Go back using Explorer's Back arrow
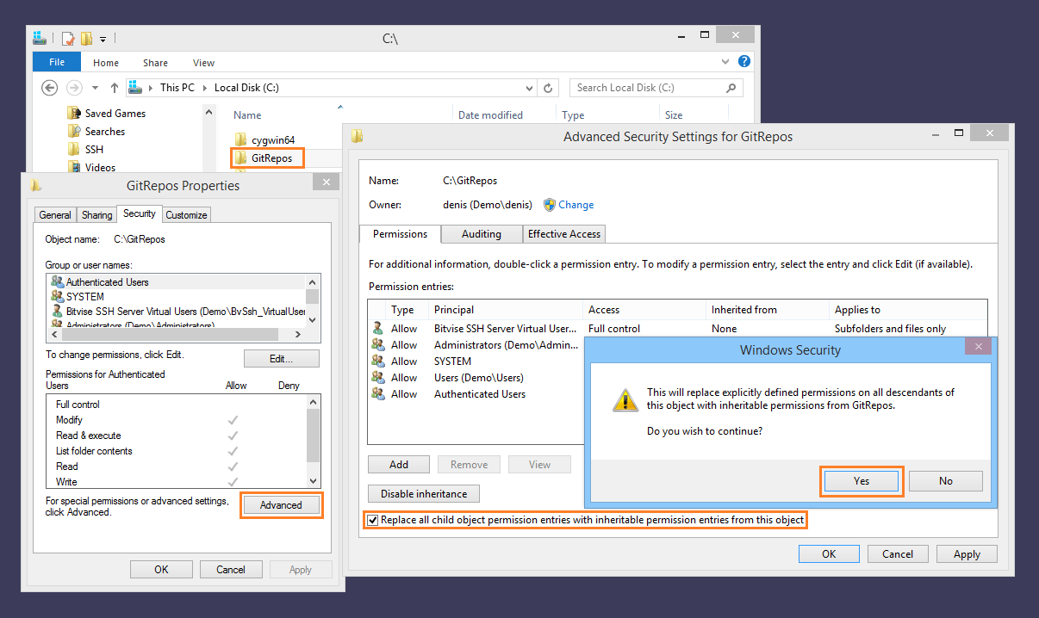This screenshot has width=1039, height=618. tap(50, 88)
